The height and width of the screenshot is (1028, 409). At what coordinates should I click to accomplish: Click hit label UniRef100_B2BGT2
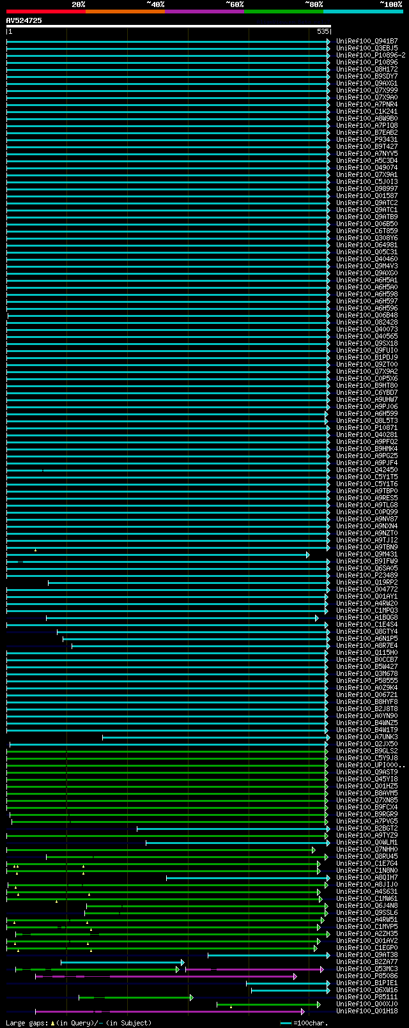click(367, 828)
